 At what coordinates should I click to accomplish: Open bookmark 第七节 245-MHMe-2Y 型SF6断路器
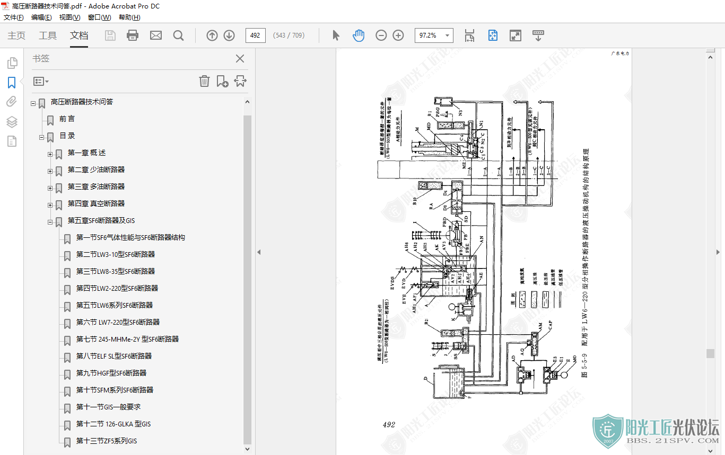pyautogui.click(x=127, y=339)
